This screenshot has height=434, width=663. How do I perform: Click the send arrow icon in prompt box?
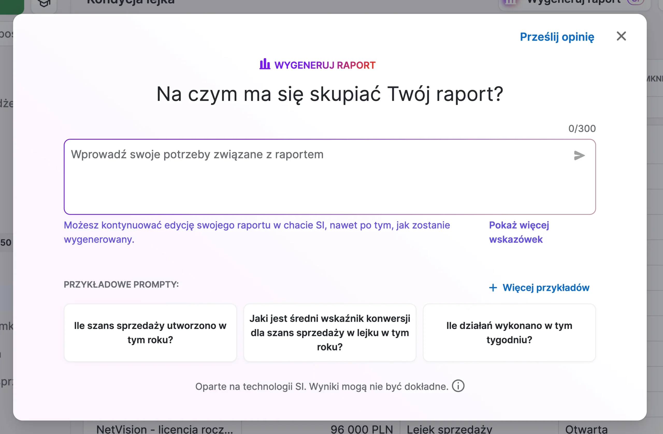click(579, 155)
